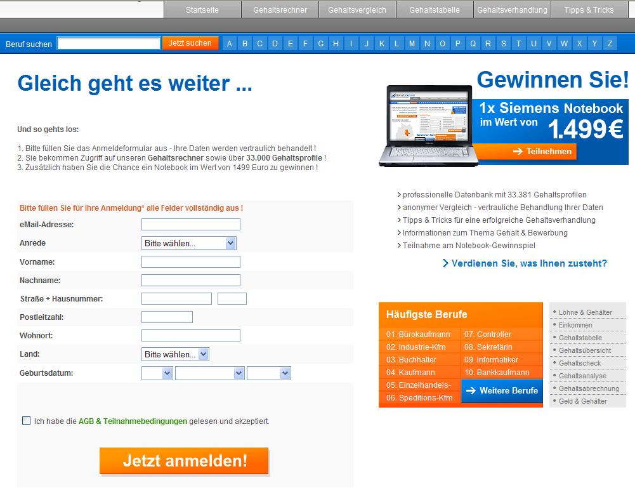Screen dimensions: 635x490
Task: Open the Land dropdown list
Action: coord(175,354)
